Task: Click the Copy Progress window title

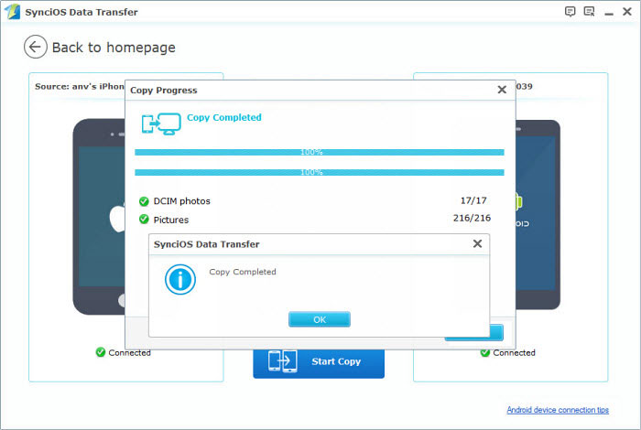Action: pos(164,91)
